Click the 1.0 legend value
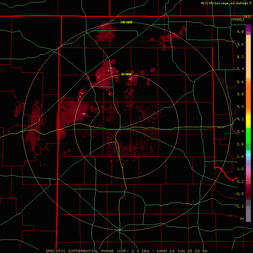 tap(240, 169)
